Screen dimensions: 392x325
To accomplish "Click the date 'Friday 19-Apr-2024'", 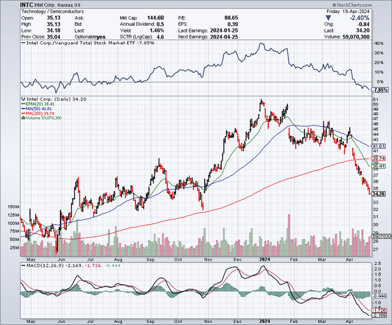I will pos(348,12).
